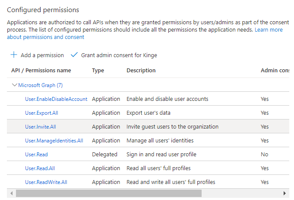Open the Microsoft Graph (7) API link
Screen dimensions: 294x200
click(x=40, y=85)
